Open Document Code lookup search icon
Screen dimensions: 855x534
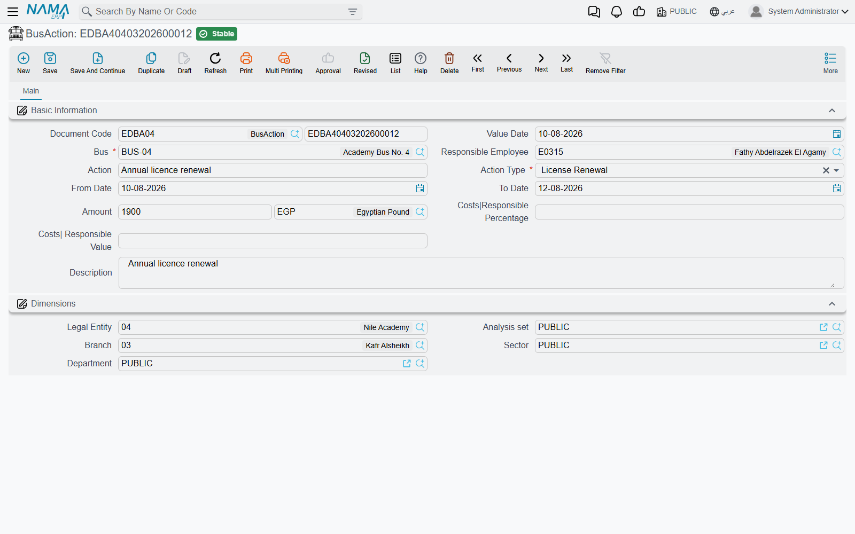295,134
